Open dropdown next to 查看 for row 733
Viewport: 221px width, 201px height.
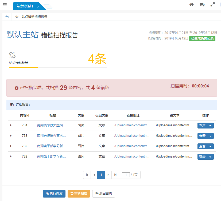pyautogui.click(x=211, y=136)
